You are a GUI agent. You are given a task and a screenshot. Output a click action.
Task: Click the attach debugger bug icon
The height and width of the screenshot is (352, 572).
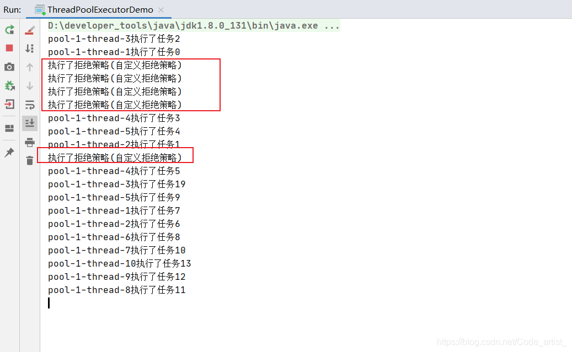point(9,86)
